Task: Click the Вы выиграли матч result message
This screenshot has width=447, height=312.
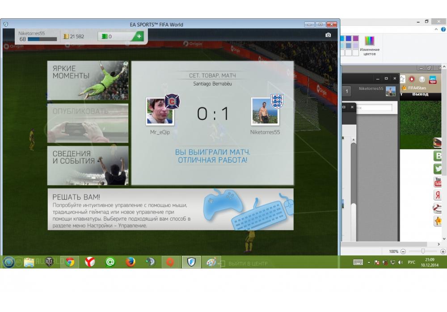Action: point(212,156)
